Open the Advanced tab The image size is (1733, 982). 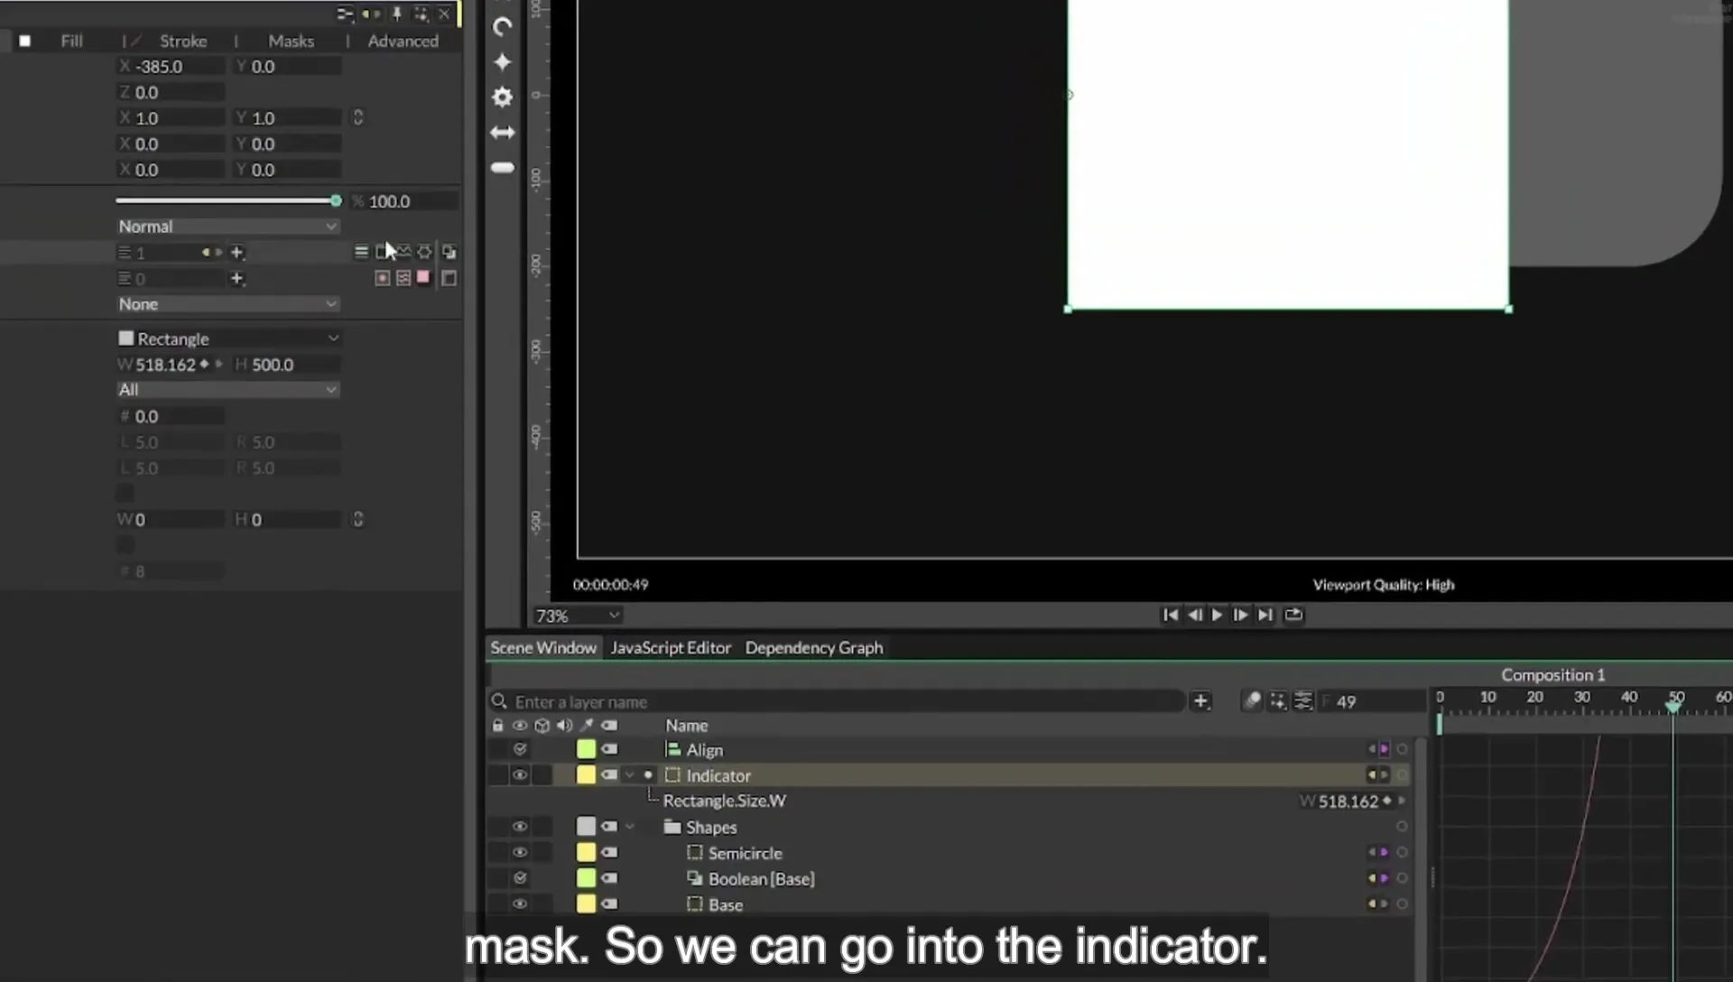[x=403, y=41]
